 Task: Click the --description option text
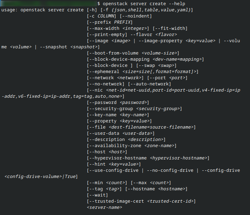point(107,140)
